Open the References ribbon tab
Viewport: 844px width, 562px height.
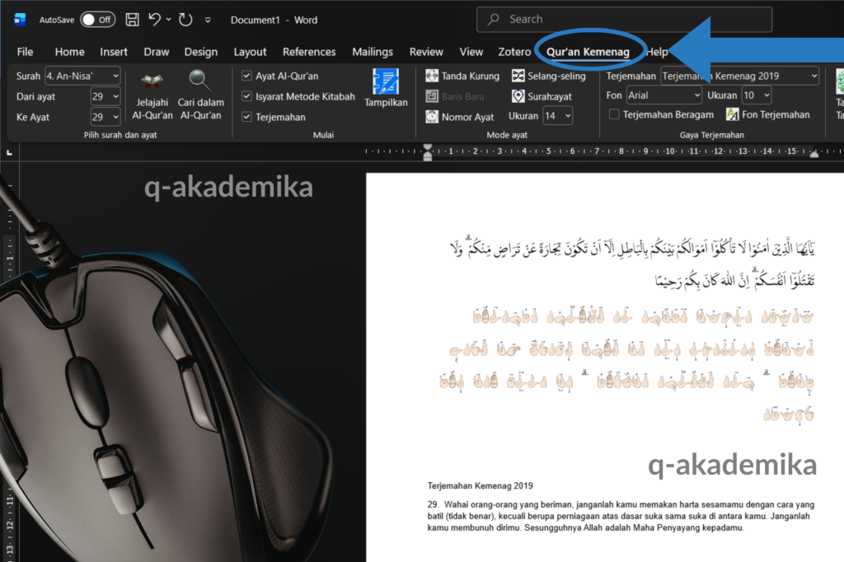(x=309, y=52)
